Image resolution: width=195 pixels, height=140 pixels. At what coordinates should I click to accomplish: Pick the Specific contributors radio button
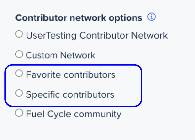pyautogui.click(x=19, y=93)
